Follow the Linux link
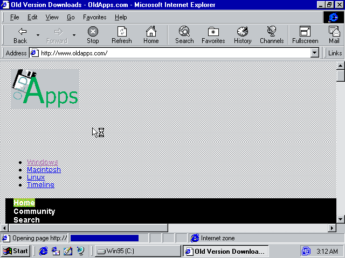The width and height of the screenshot is (345, 258). click(36, 177)
